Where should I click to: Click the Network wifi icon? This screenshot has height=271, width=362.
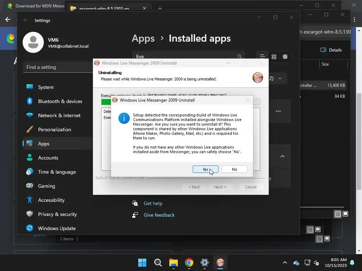coord(30,115)
